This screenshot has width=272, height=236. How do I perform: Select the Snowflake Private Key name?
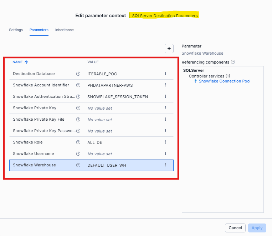(x=35, y=108)
